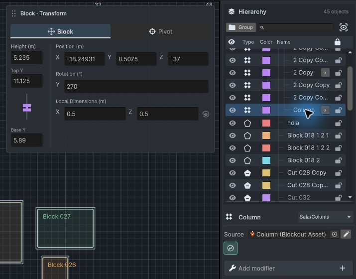Hide Block 018 1 2 2
The height and width of the screenshot is (279, 356).
coord(232,148)
